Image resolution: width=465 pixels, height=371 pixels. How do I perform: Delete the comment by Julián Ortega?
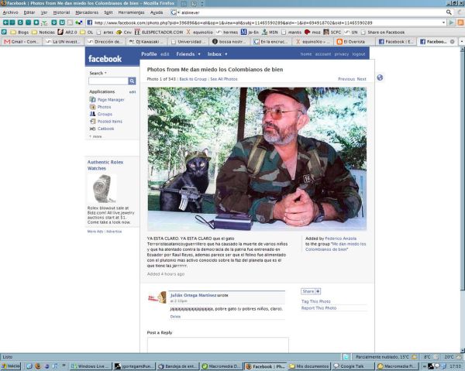coord(175,317)
